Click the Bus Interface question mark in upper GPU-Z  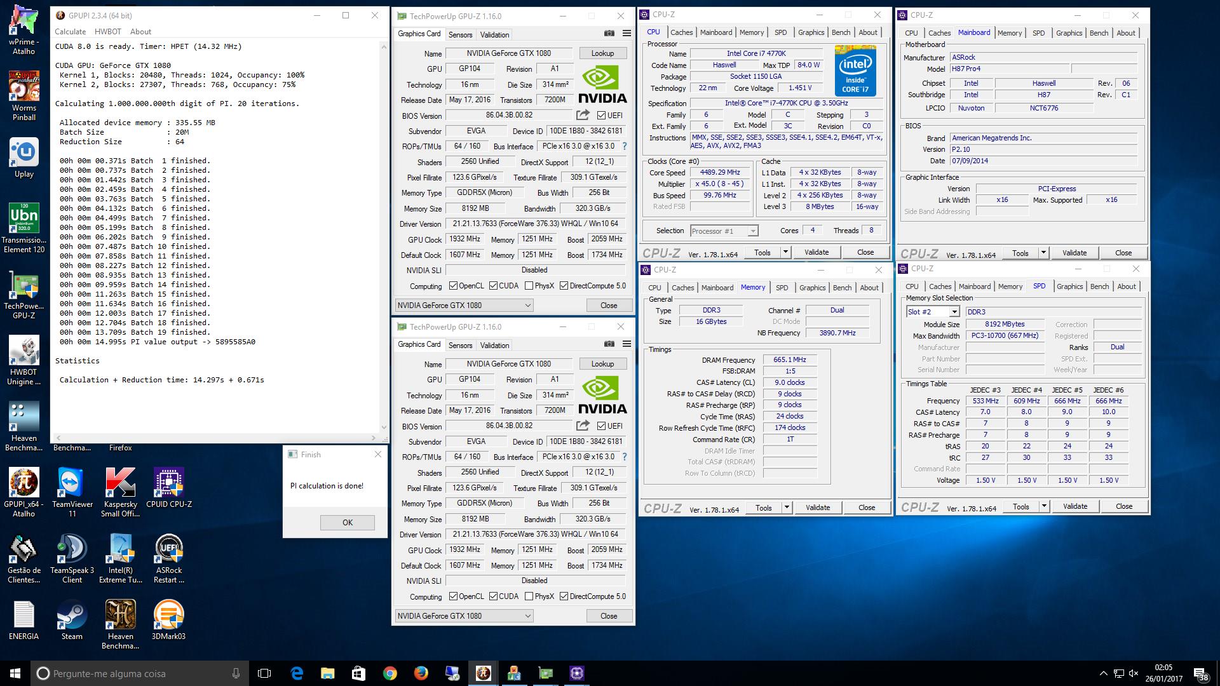pyautogui.click(x=624, y=146)
